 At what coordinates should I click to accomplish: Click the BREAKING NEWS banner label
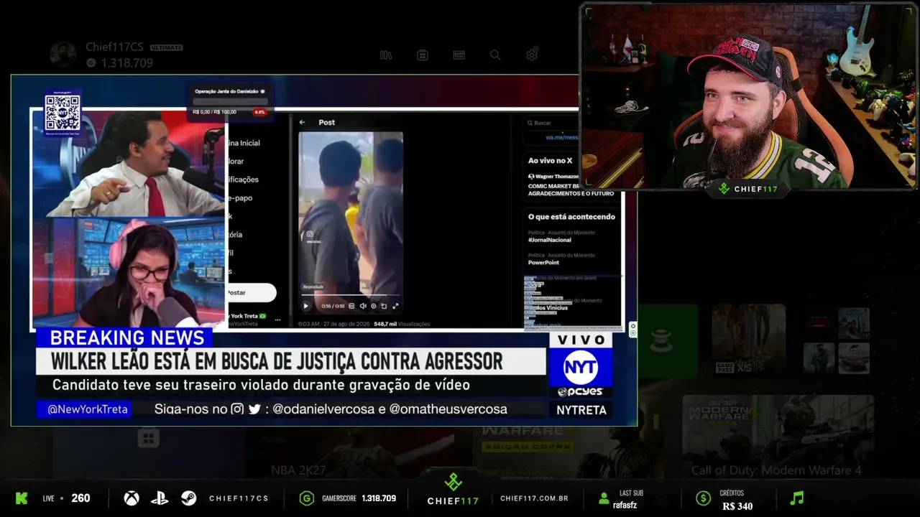[x=127, y=337]
